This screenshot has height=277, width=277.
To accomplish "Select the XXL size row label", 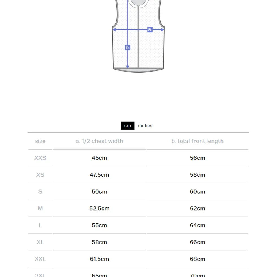I will [x=40, y=259].
